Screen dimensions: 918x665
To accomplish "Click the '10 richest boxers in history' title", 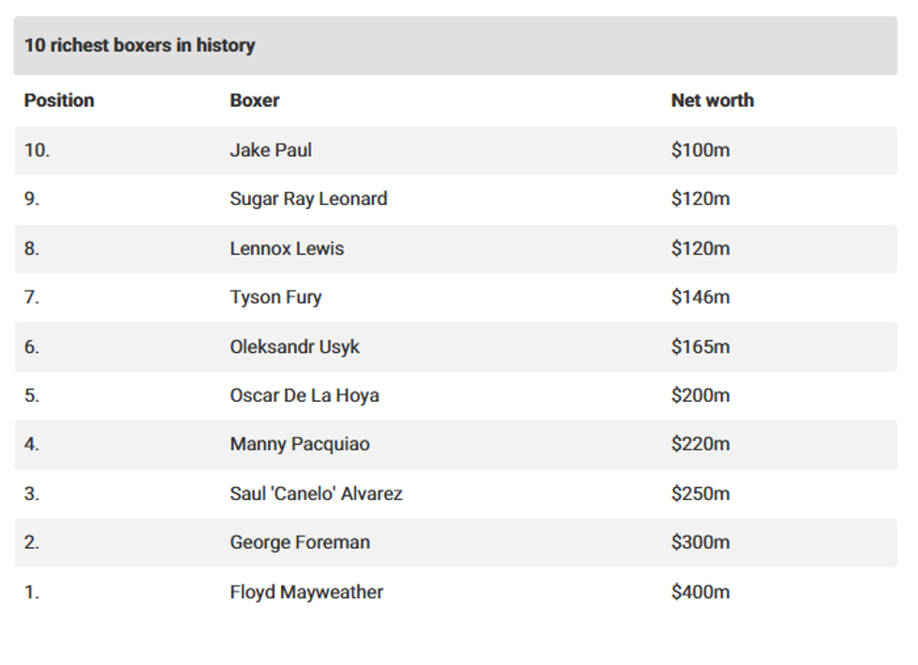I will 140,45.
